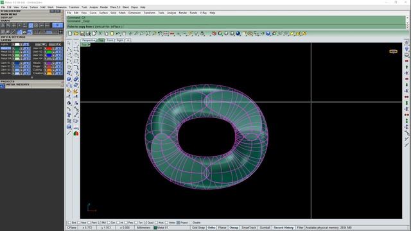Toggle the Perp osnap checkbox
Image resolution: width=411 pixels, height=231 pixels.
pos(126,223)
